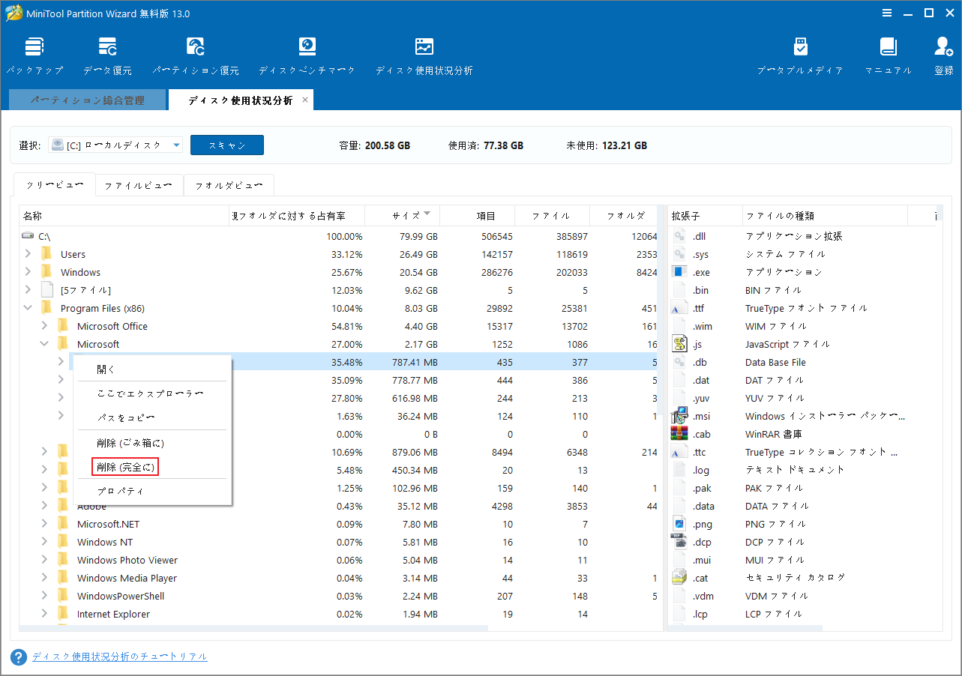
Task: Close the ディスク使用状況分析 tab with its X
Action: pos(305,99)
